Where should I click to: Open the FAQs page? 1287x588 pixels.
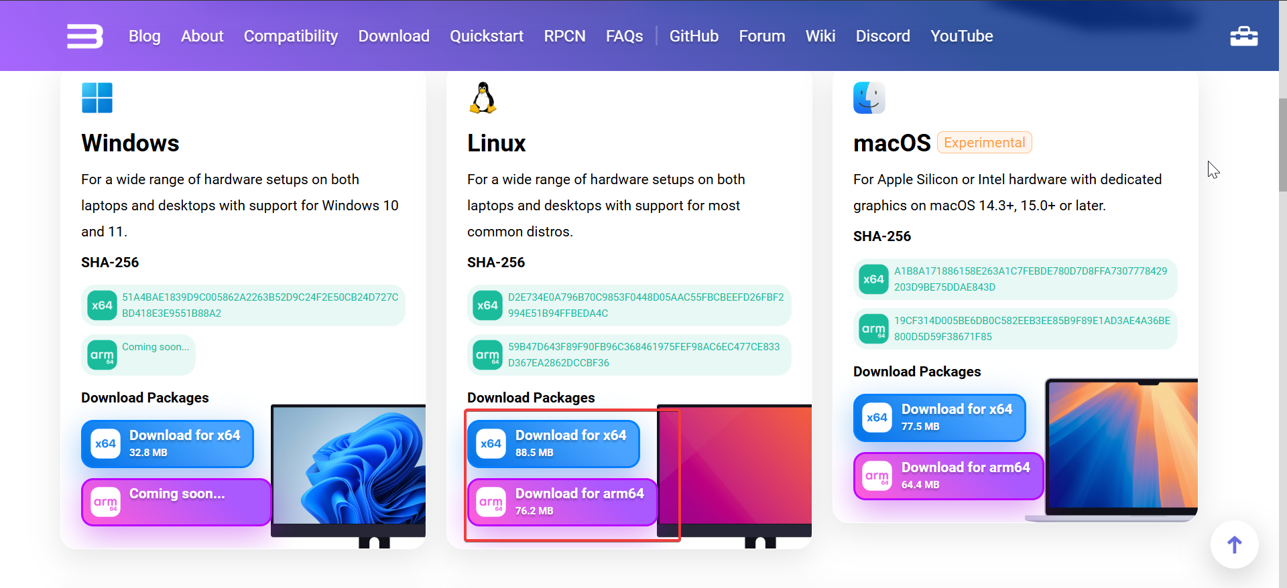625,36
